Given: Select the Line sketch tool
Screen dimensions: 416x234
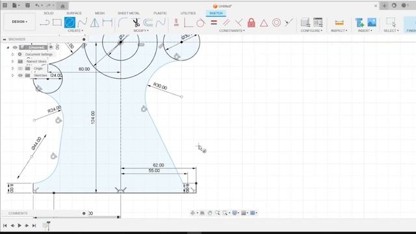Looking at the screenshot, I should pos(44,23).
